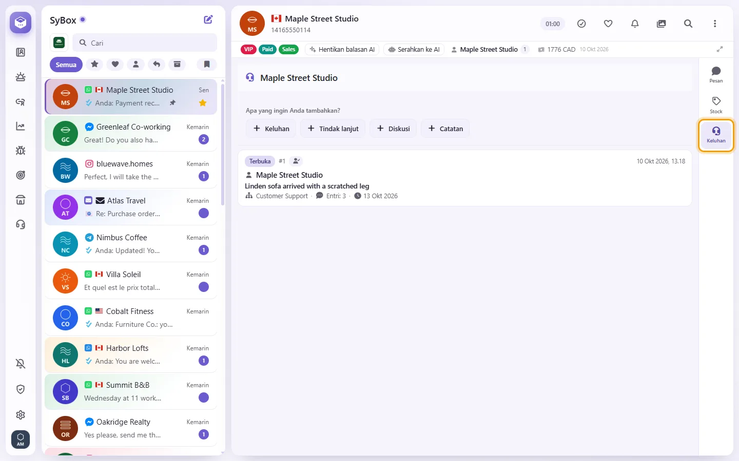Open the headset support sidebar icon
Image resolution: width=739 pixels, height=461 pixels.
click(x=21, y=224)
